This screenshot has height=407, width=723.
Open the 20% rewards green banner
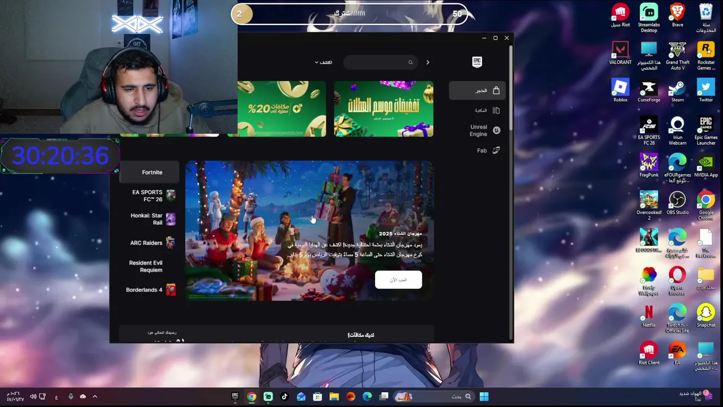pos(281,109)
